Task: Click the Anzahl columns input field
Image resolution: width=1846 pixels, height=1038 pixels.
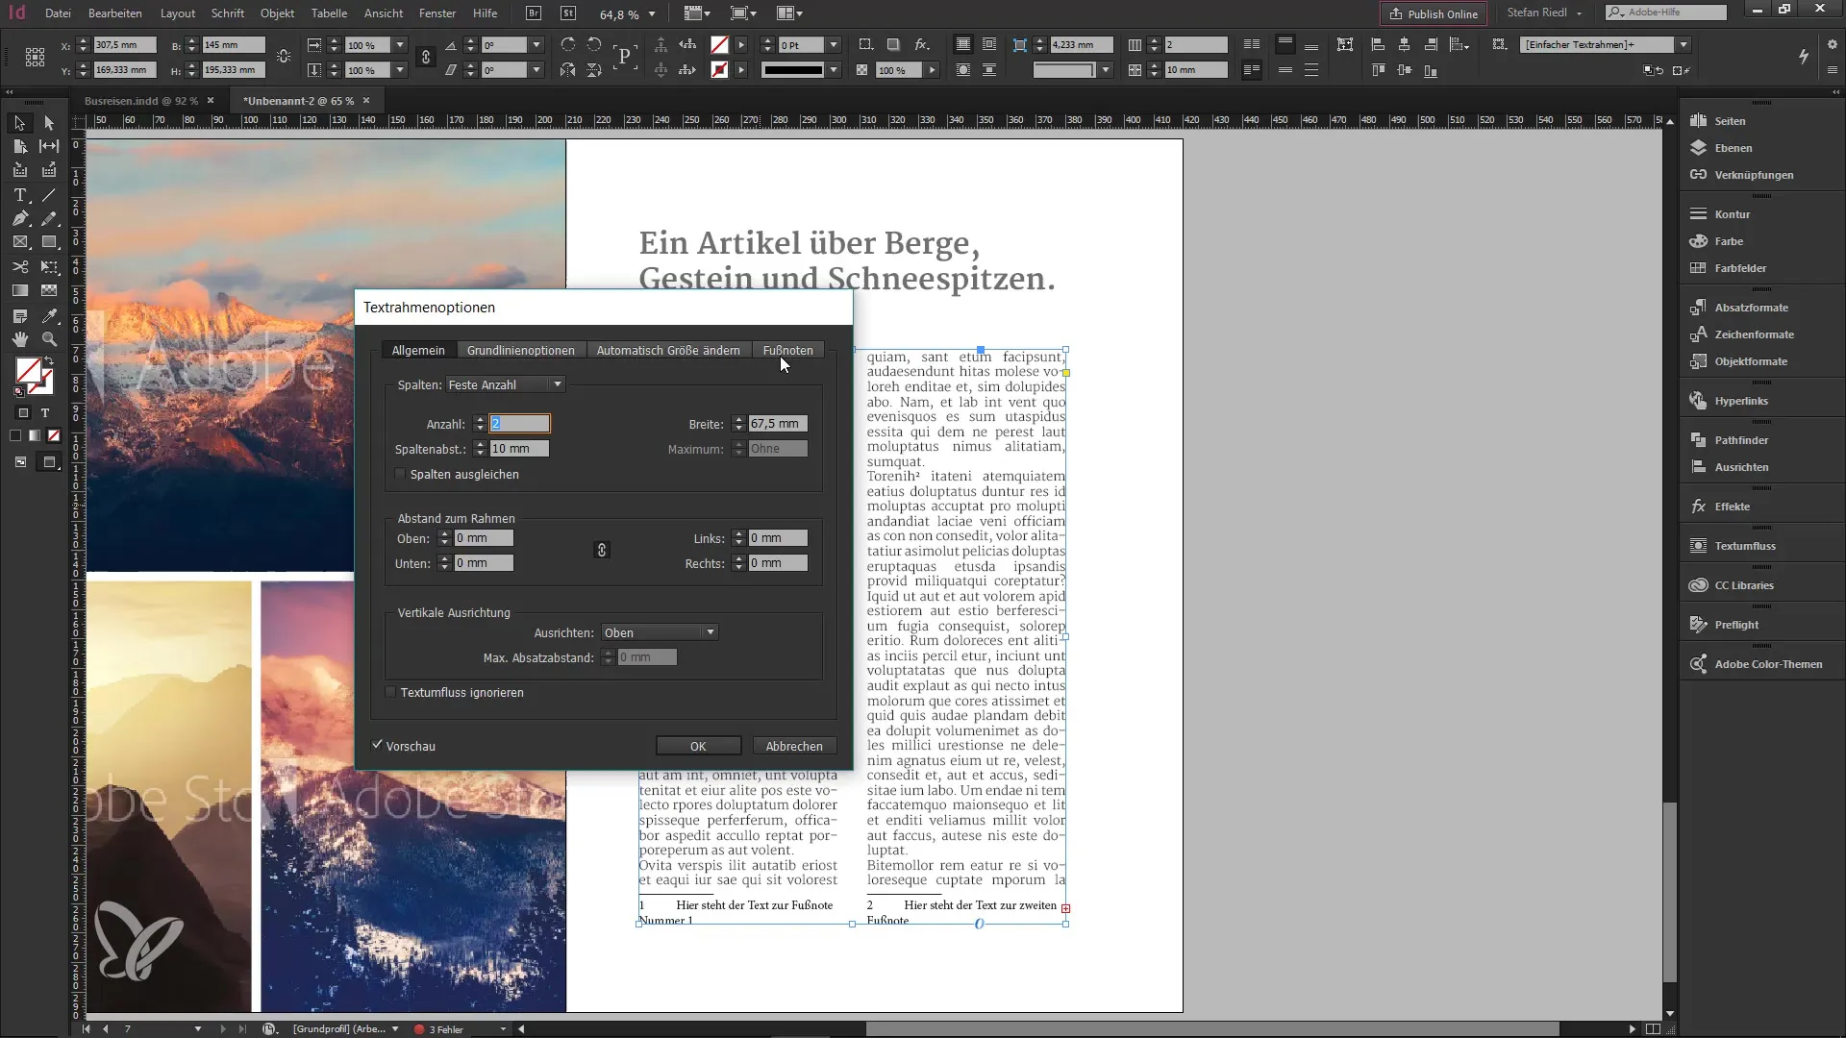Action: coord(519,424)
